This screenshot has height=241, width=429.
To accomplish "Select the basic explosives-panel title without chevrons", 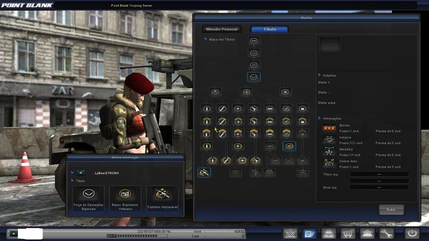I will [x=286, y=109].
